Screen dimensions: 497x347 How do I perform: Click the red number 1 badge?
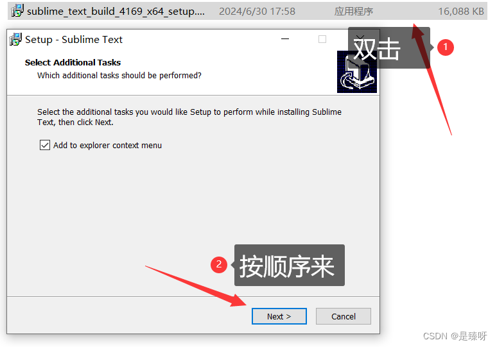[x=446, y=47]
